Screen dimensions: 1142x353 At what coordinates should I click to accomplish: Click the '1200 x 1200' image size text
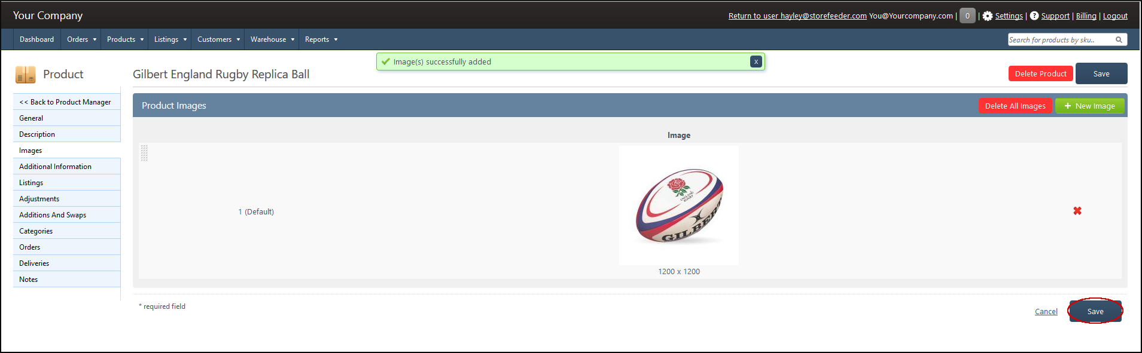point(679,272)
